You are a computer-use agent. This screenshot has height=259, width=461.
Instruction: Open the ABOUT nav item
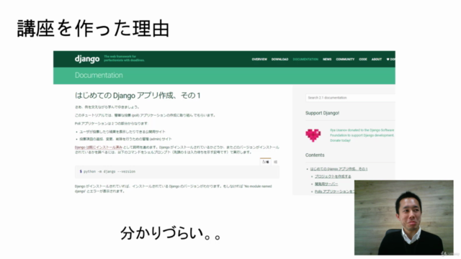pos(376,59)
